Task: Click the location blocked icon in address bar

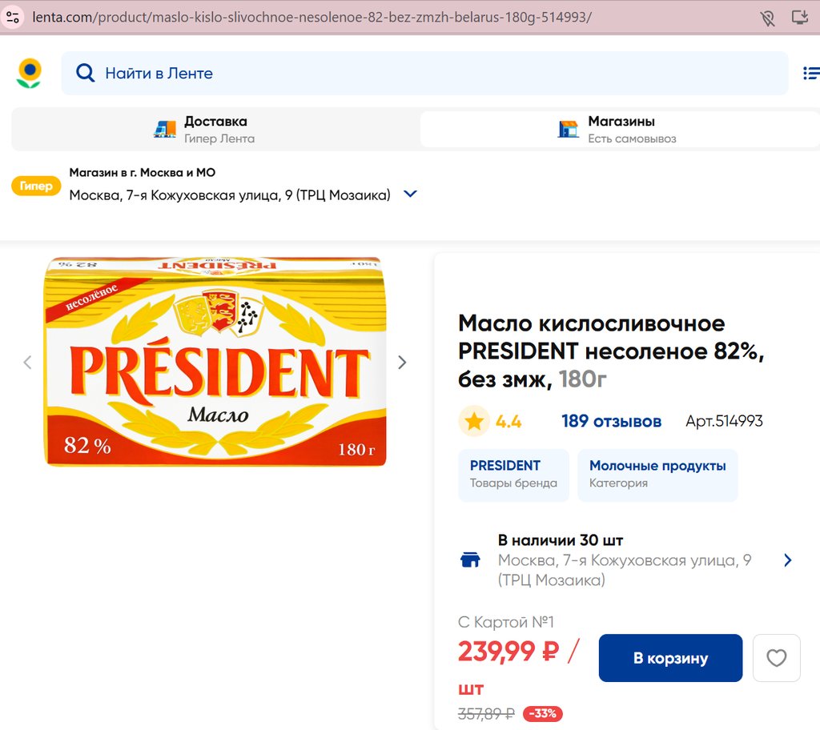Action: (x=767, y=18)
